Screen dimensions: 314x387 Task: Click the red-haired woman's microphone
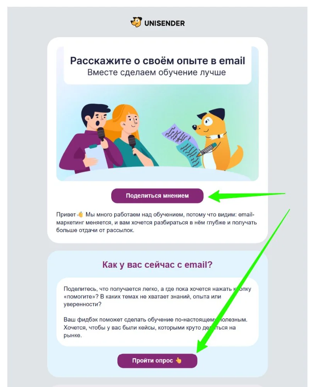click(x=132, y=144)
